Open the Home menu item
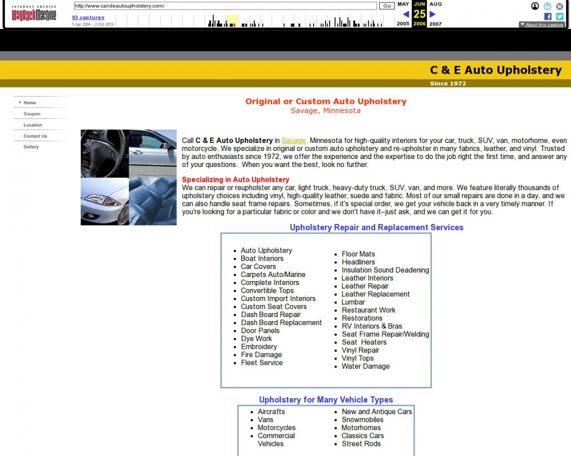 point(30,102)
